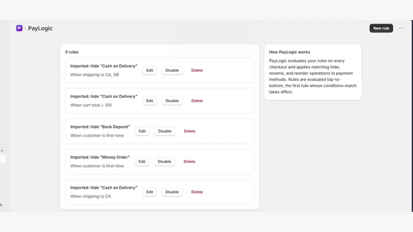Disable the rule shipping to CA, GB
Viewport: 413px width, 232px height.
click(172, 70)
